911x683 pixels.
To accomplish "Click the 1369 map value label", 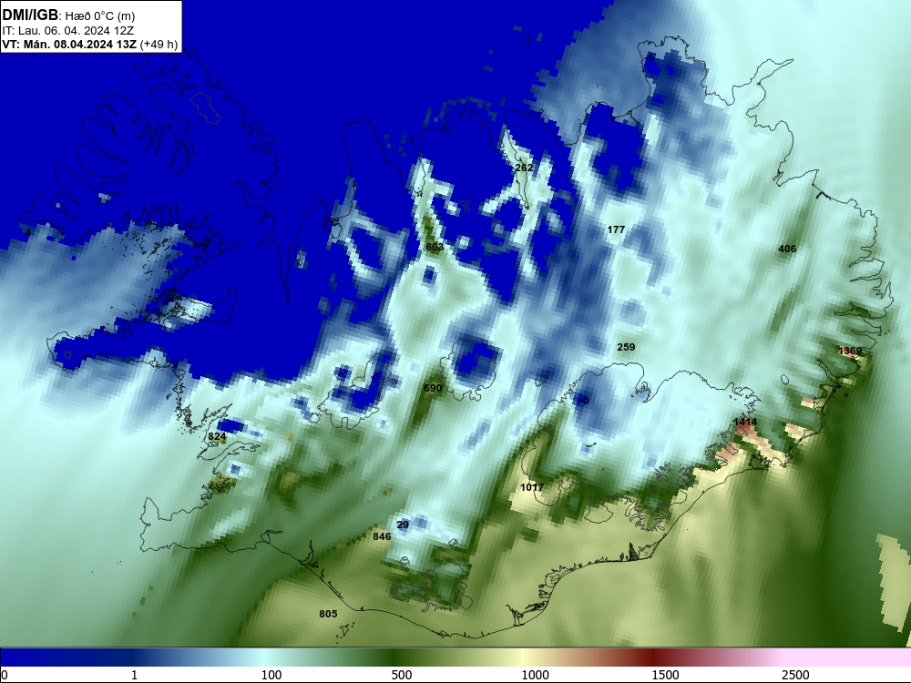I will click(851, 351).
